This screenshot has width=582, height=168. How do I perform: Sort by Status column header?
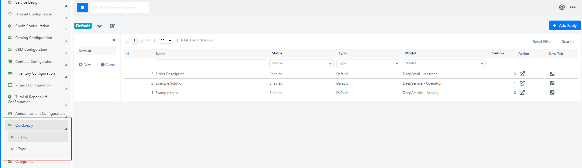point(277,53)
